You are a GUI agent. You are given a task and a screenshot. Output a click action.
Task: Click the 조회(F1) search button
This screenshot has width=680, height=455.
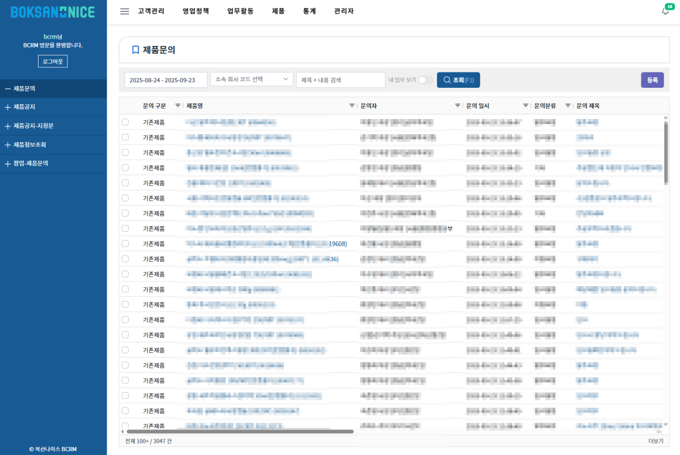click(x=458, y=80)
